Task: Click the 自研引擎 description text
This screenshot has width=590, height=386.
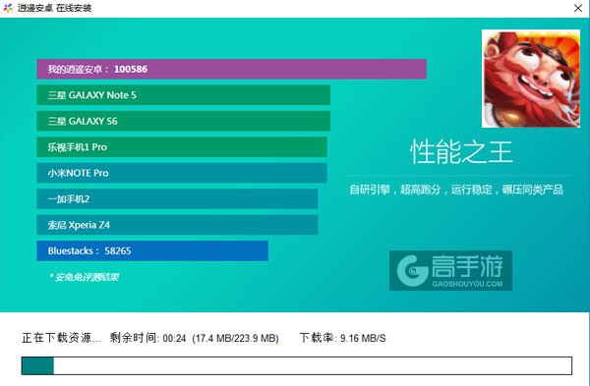Action: [456, 190]
